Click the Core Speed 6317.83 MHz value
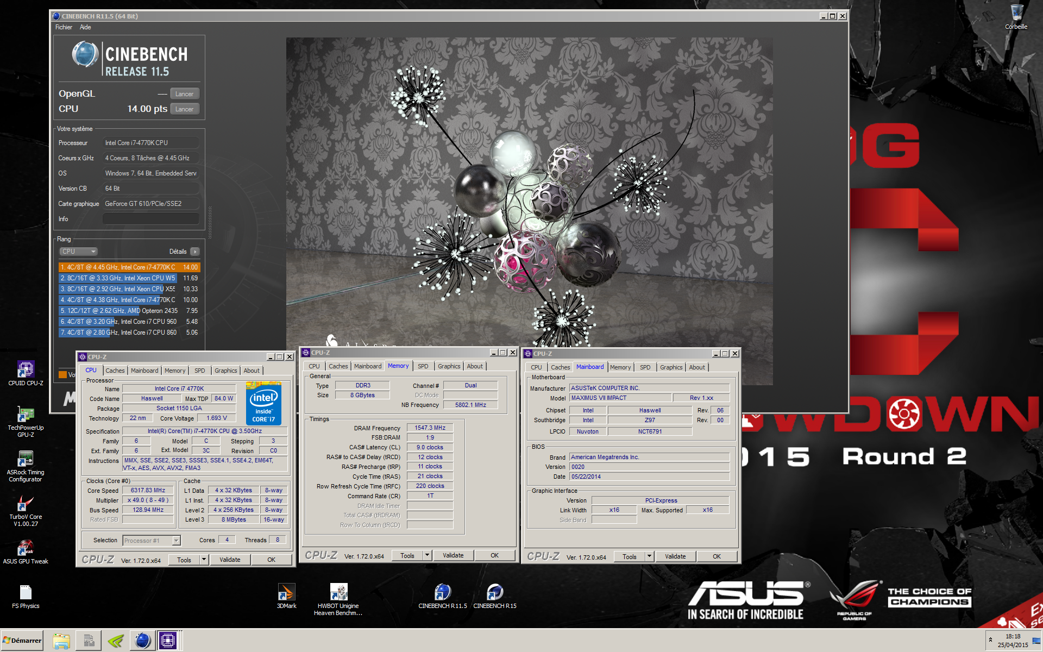The image size is (1043, 652). [148, 491]
